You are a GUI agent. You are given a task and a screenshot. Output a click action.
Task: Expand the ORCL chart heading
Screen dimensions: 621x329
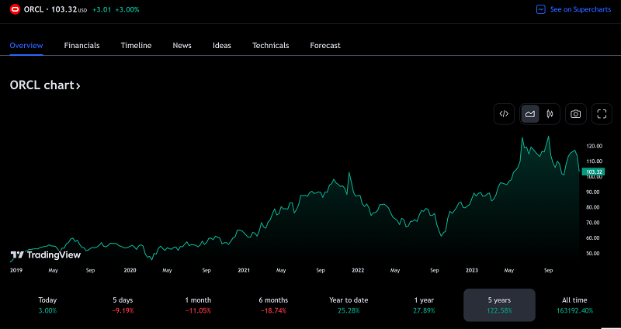45,85
